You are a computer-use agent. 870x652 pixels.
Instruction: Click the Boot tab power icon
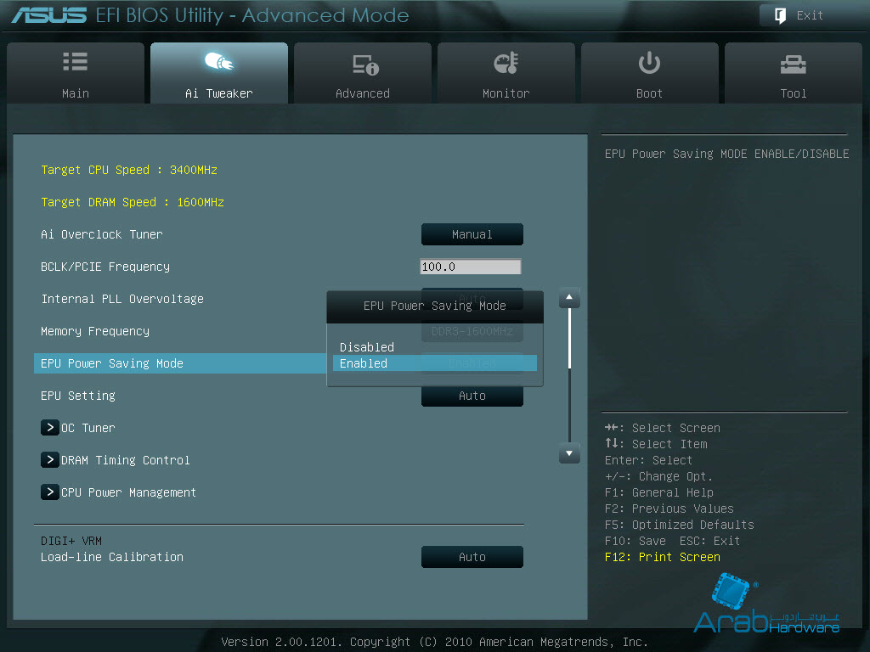[x=648, y=63]
